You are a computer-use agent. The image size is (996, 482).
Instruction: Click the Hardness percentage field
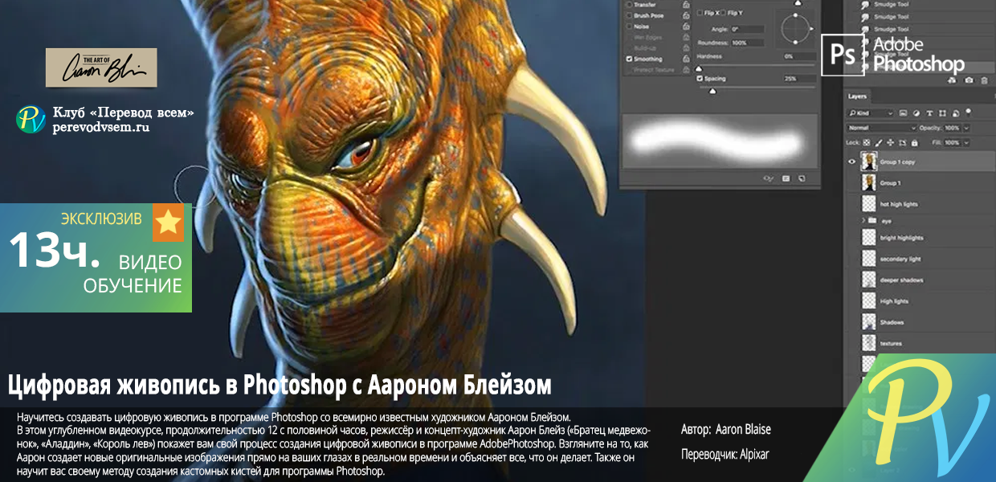pyautogui.click(x=799, y=56)
